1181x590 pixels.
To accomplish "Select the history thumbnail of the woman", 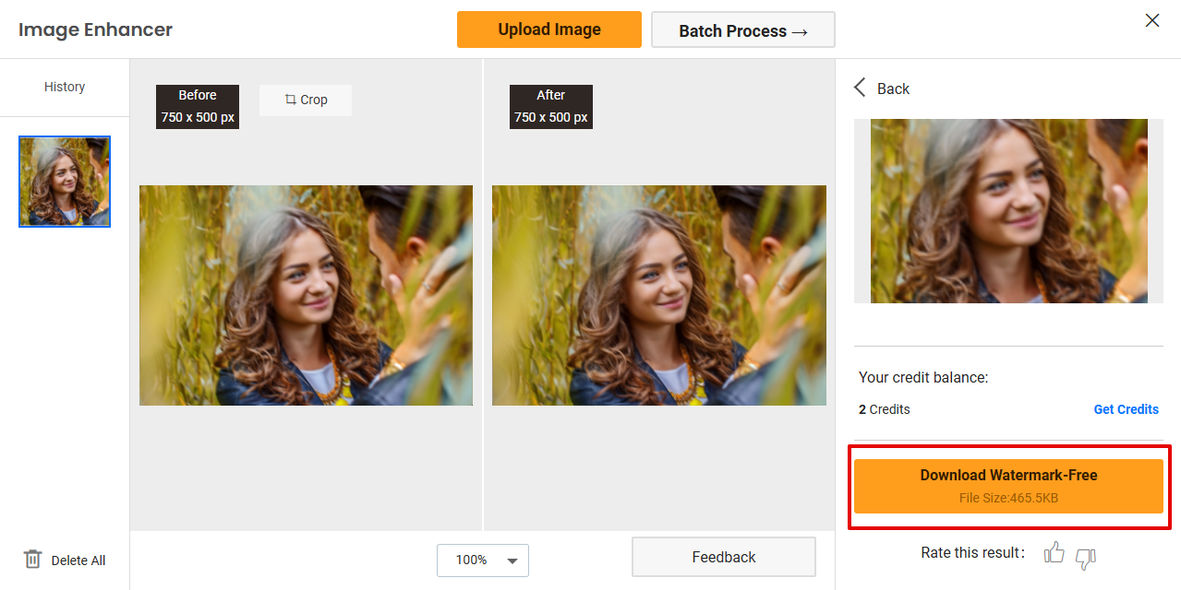I will (x=65, y=182).
